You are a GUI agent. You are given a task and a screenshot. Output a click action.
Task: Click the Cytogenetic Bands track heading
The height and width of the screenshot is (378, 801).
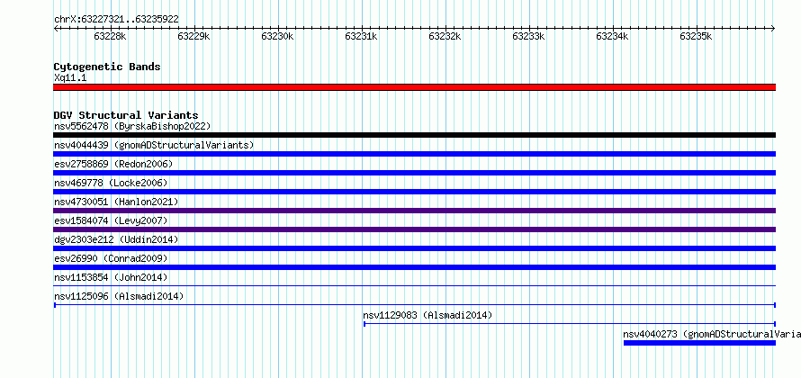107,67
